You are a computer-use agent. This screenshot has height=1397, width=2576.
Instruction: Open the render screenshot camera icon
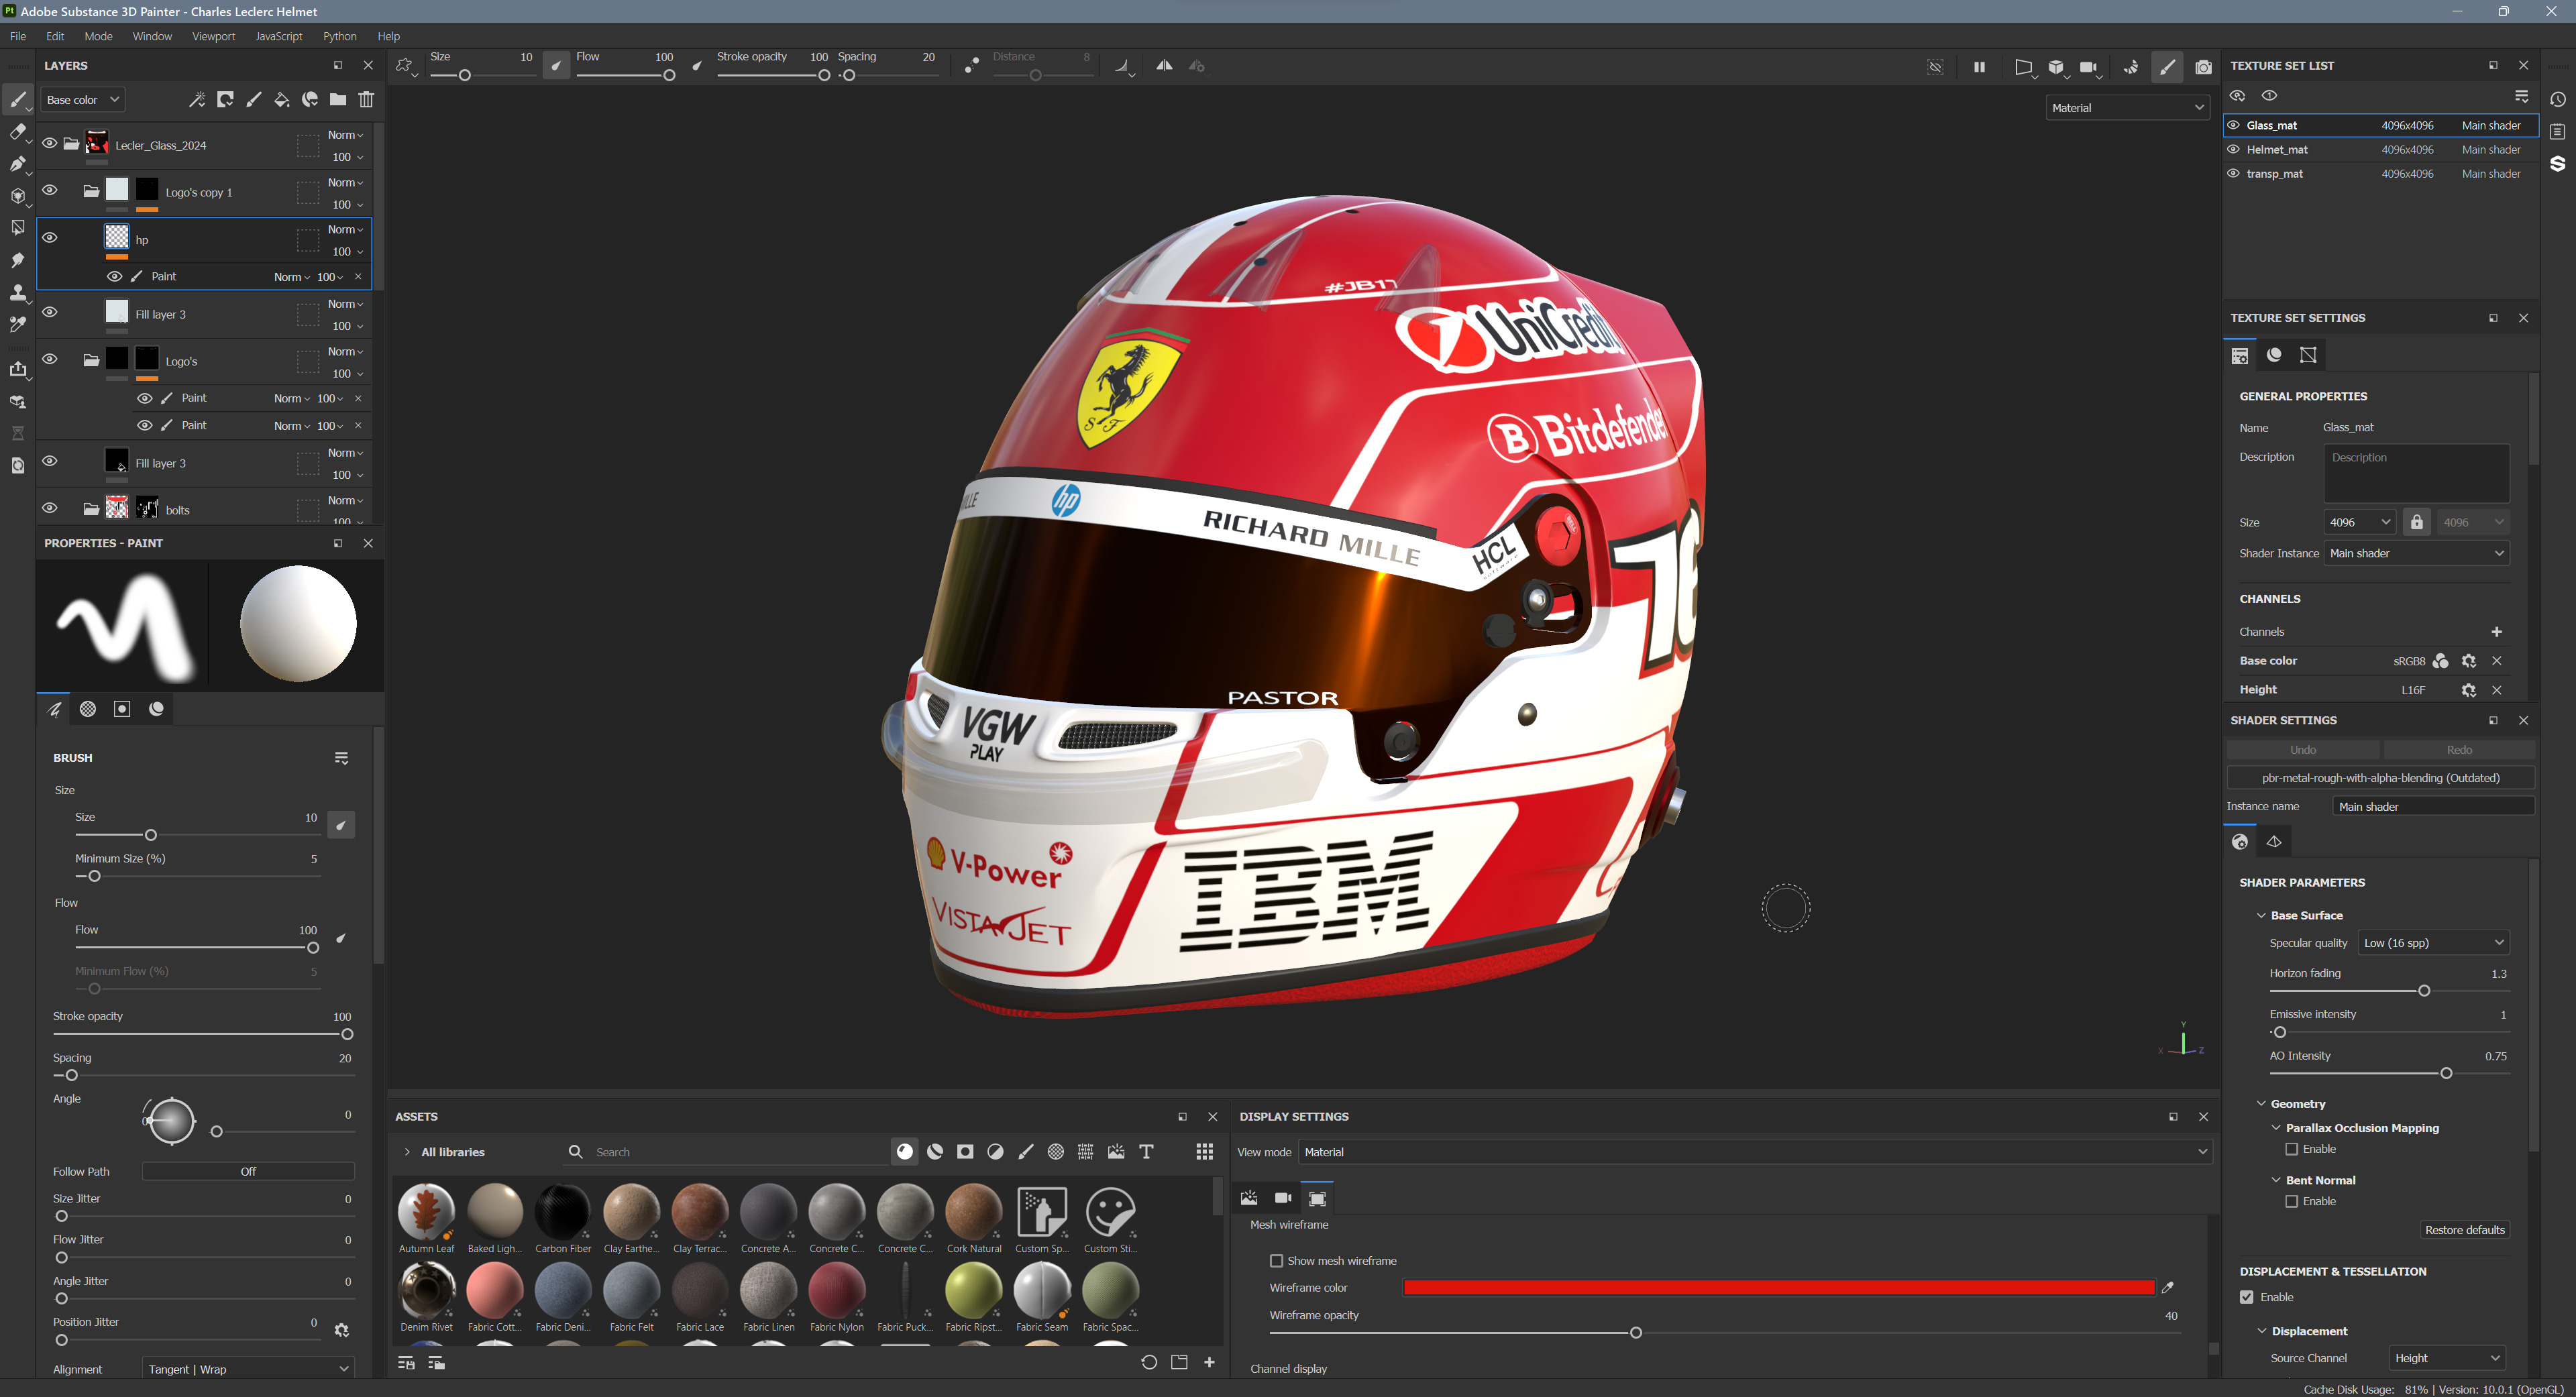click(x=2203, y=67)
